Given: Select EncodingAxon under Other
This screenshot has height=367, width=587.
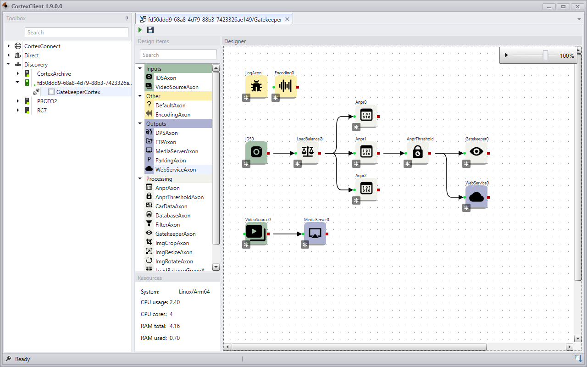Looking at the screenshot, I should [x=173, y=115].
